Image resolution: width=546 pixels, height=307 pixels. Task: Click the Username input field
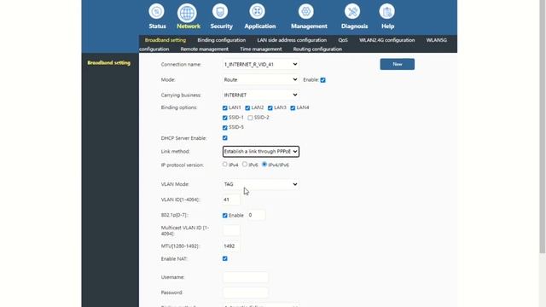[x=246, y=277]
